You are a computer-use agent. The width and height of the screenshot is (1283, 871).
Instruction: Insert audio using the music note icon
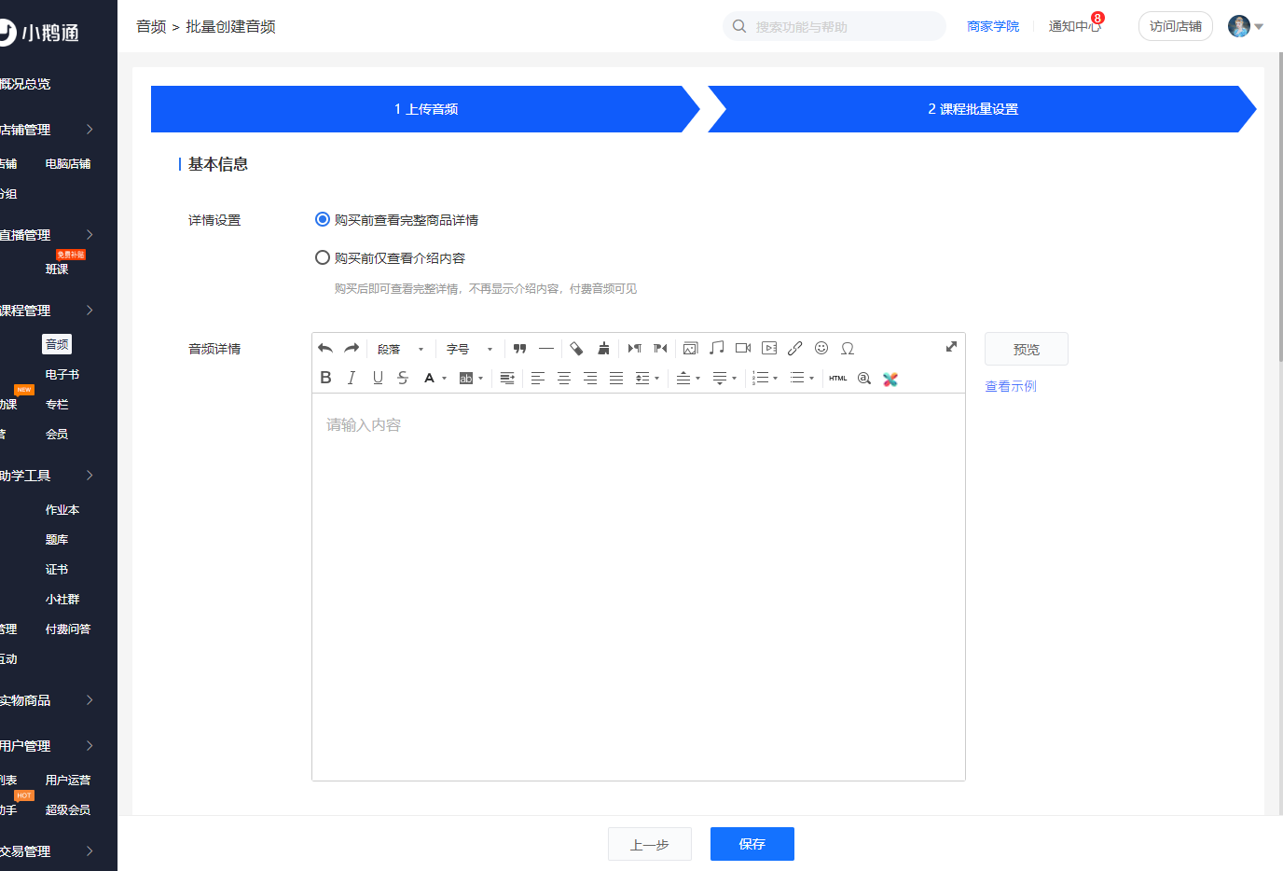click(717, 349)
